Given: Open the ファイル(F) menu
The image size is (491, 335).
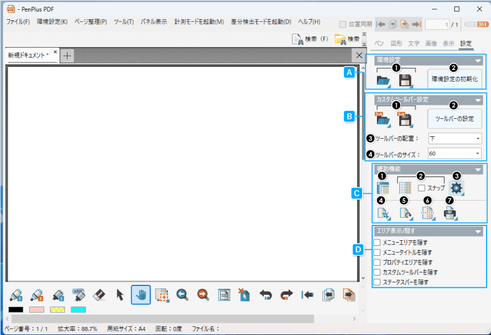Looking at the screenshot, I should 18,22.
